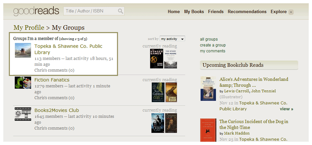Screen dimensions: 312x145
Task: Click the my comments link
Action: 213,51
